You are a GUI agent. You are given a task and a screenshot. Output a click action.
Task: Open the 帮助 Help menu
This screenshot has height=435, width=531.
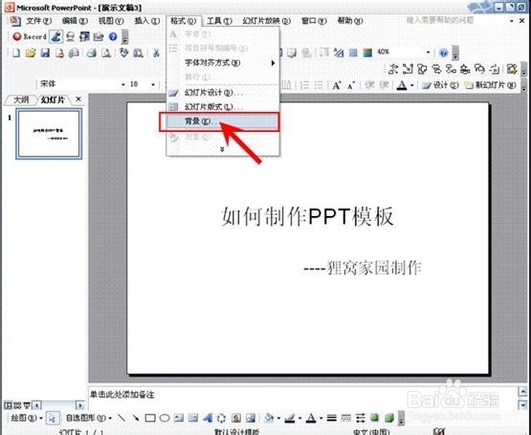[x=350, y=21]
